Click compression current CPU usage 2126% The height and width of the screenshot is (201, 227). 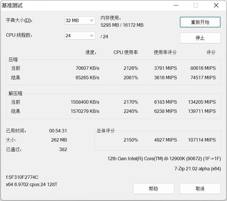pyautogui.click(x=131, y=68)
